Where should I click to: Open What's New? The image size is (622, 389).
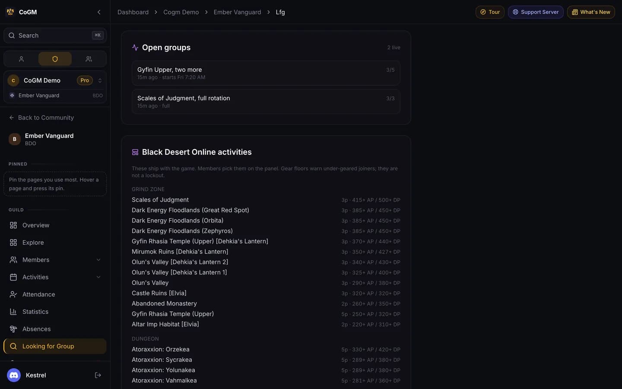coord(591,12)
